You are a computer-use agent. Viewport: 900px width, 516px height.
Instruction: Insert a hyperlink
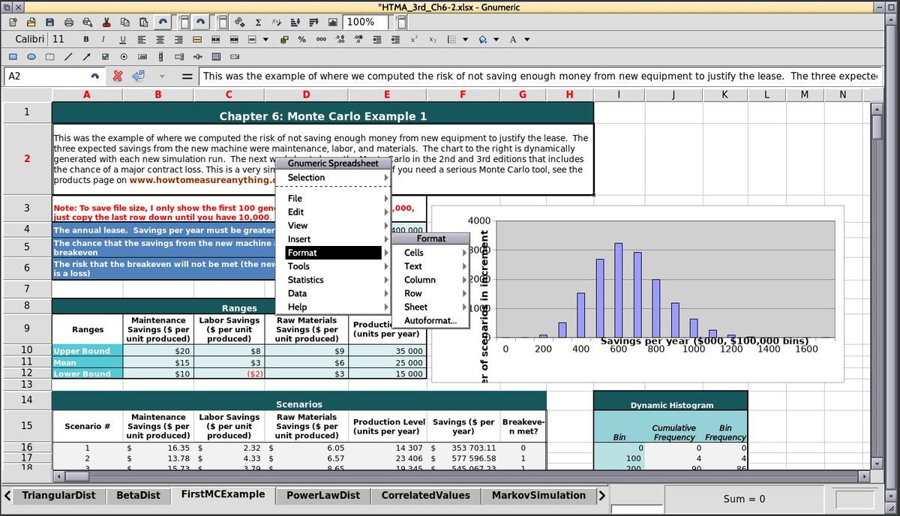[239, 22]
